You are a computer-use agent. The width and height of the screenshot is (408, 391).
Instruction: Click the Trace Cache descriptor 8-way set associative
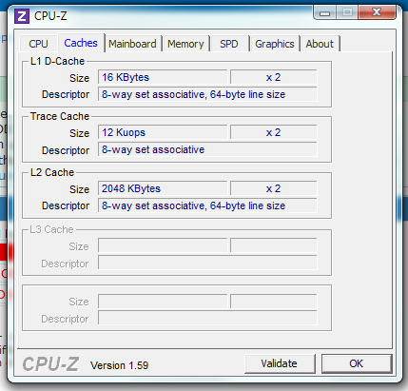click(207, 149)
